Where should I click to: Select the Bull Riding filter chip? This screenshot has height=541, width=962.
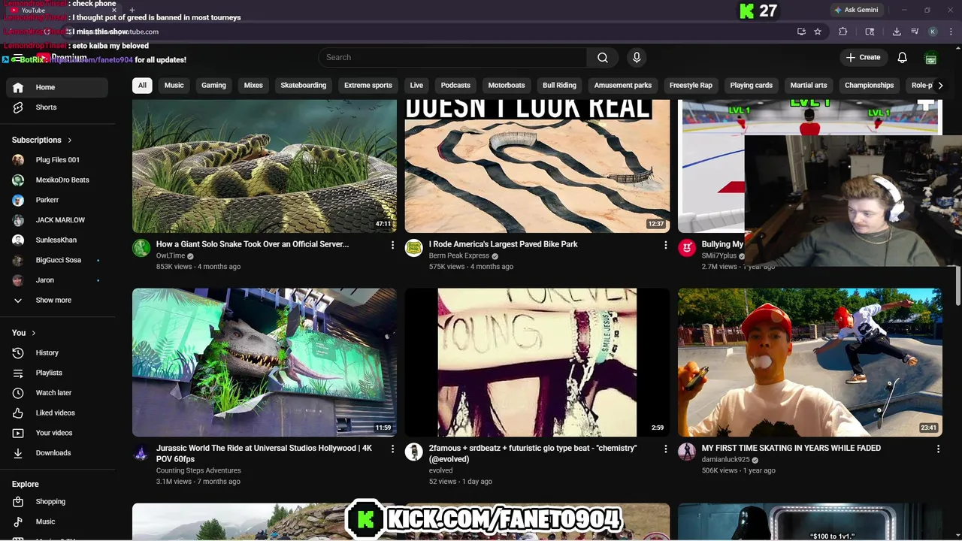coord(559,85)
